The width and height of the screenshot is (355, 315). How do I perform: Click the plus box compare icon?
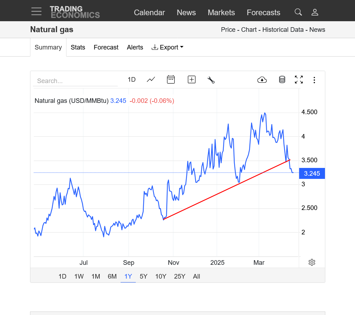point(191,80)
